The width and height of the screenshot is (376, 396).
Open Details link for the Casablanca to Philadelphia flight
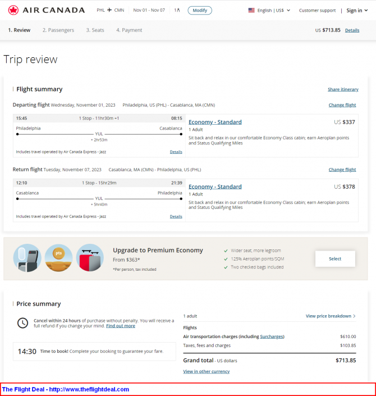176,216
